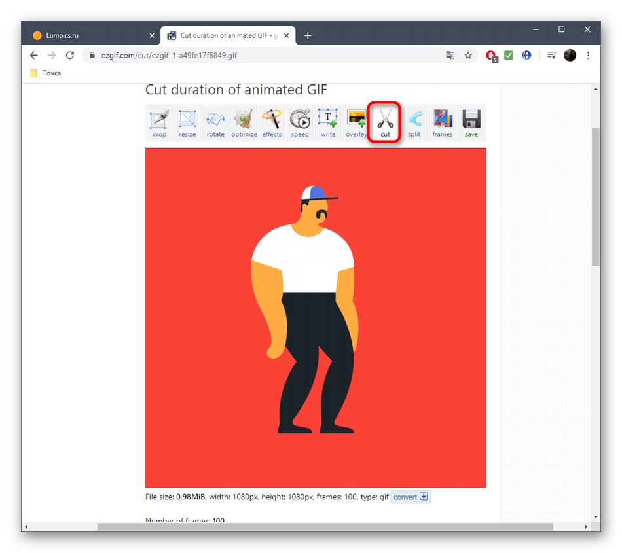622x553 pixels.
Task: Open the browser profile menu
Action: click(x=570, y=55)
